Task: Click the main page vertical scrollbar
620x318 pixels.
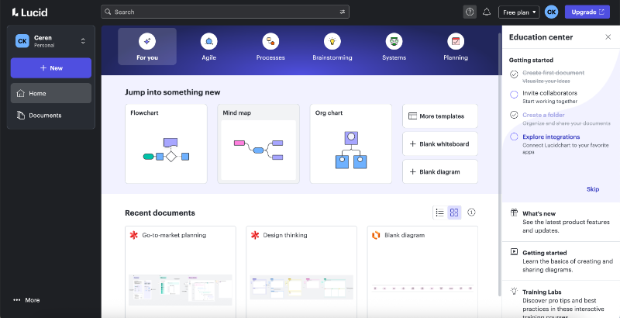Action: click(500, 164)
